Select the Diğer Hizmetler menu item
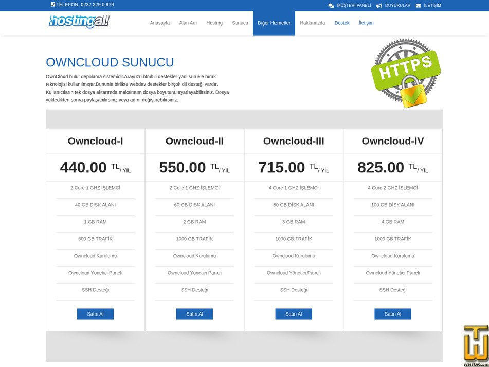Screen dimensions: 489x367 [274, 23]
